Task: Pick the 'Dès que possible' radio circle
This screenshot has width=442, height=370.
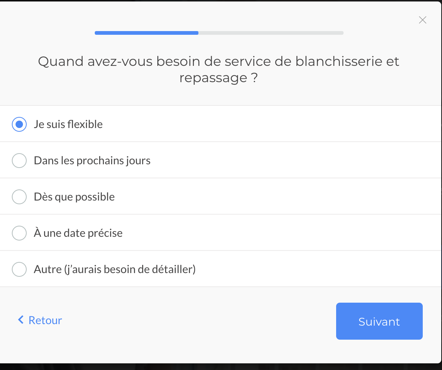Action: click(19, 197)
